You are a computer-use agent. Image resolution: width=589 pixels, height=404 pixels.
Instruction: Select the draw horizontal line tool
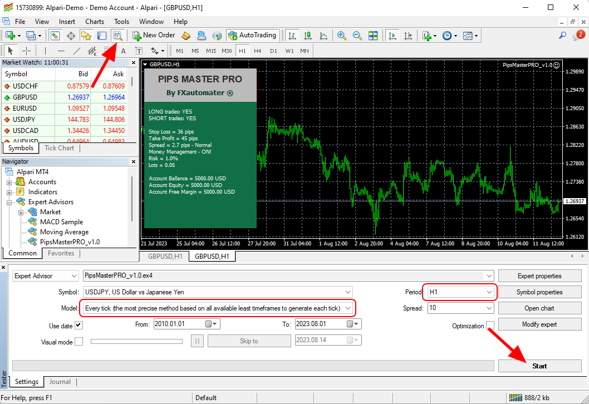coord(61,51)
